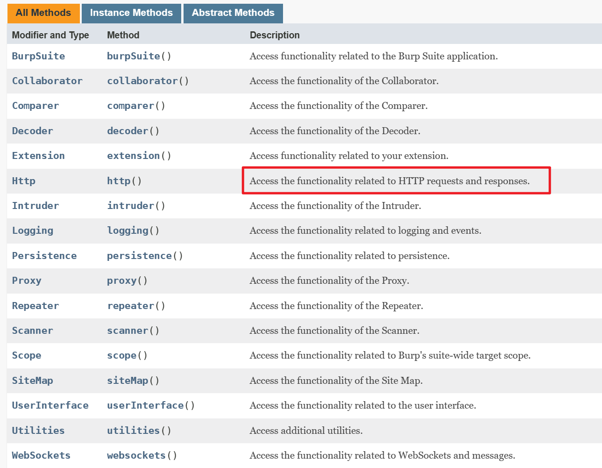
Task: Click 'Access the functionality related to logging and events.'
Action: (365, 230)
